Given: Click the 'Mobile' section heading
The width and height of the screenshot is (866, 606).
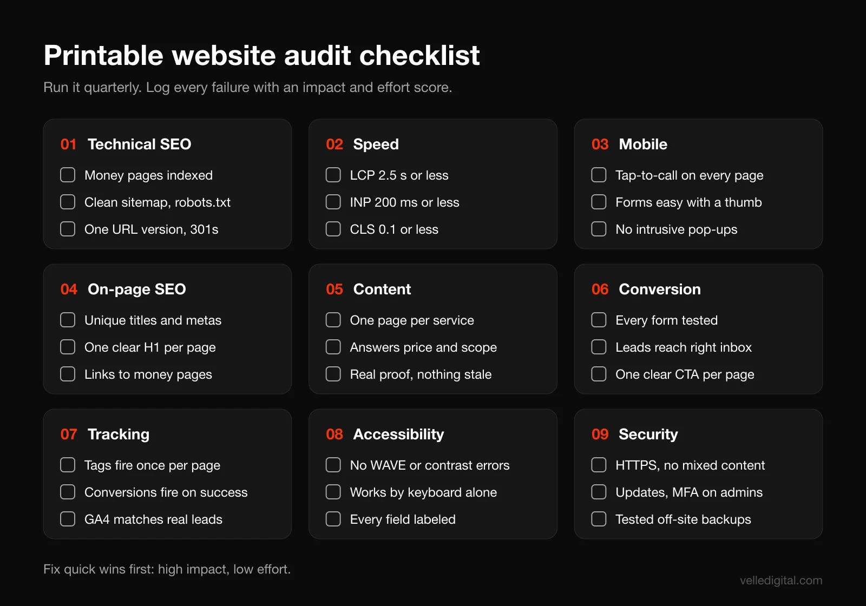Looking at the screenshot, I should 643,144.
